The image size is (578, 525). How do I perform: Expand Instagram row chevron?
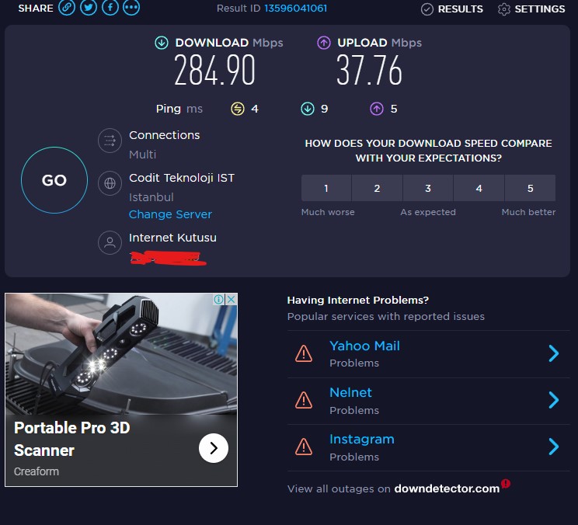(554, 447)
